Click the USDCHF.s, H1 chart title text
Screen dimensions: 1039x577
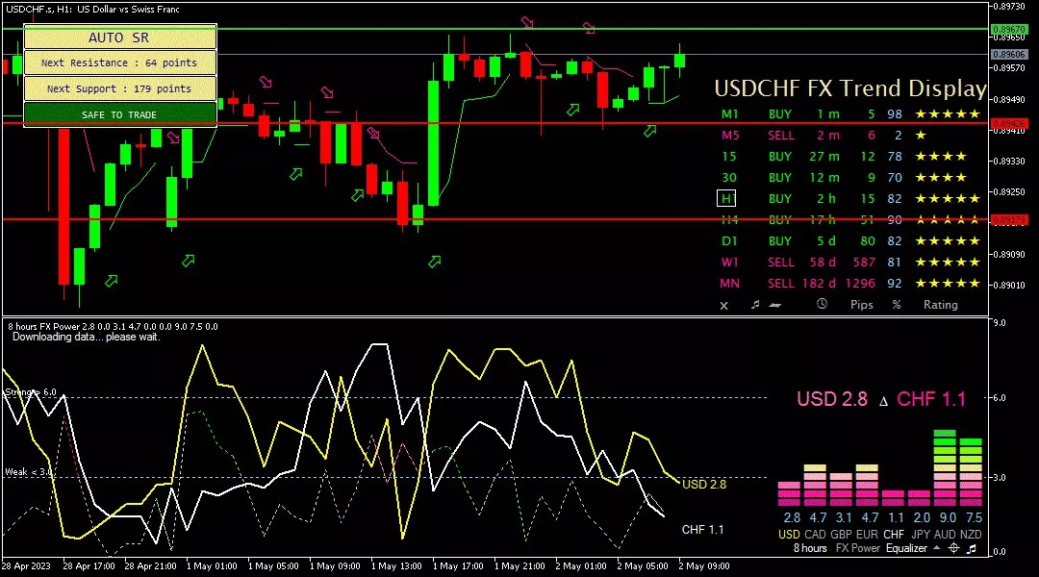(x=92, y=10)
